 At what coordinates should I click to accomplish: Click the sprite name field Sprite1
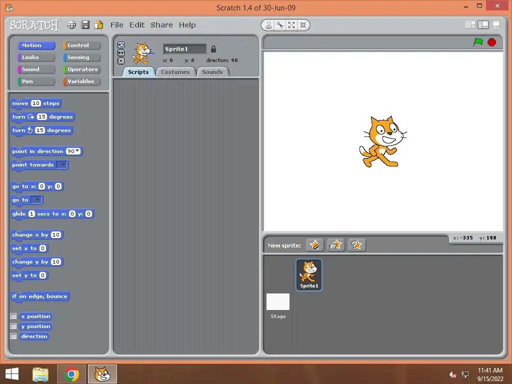coord(184,49)
